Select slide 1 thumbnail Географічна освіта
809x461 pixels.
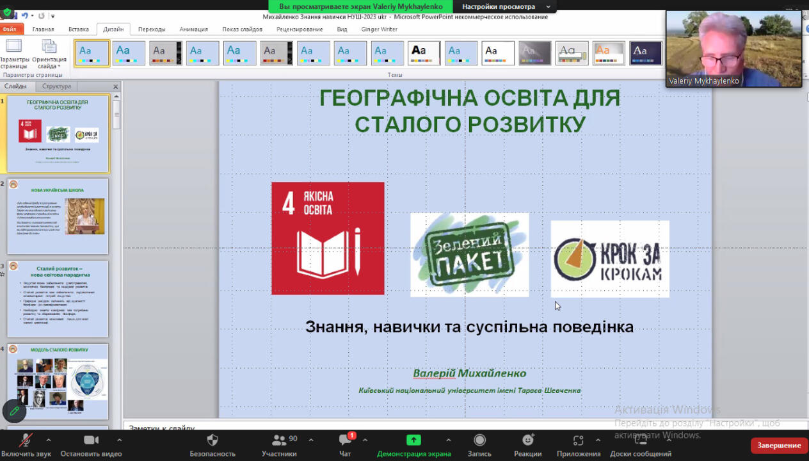[x=58, y=134]
